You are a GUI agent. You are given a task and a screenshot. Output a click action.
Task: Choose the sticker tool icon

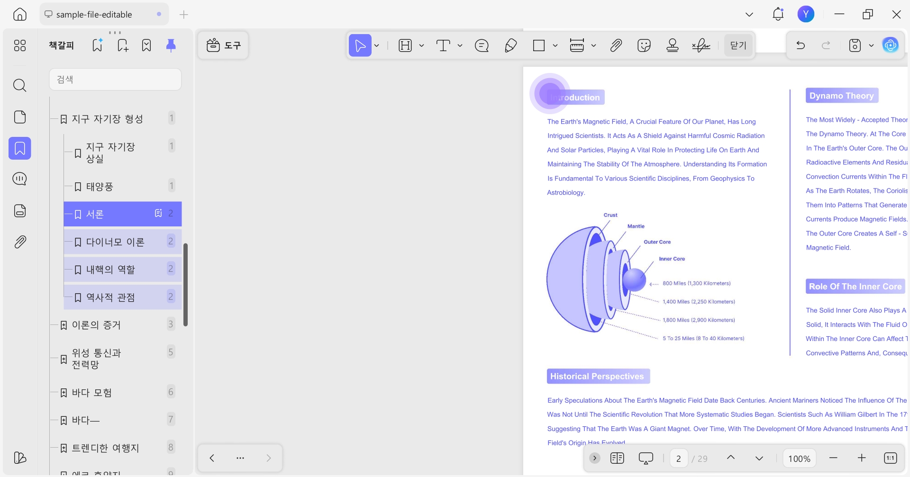[x=644, y=45]
